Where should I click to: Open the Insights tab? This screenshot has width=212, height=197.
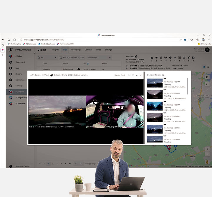point(55,50)
